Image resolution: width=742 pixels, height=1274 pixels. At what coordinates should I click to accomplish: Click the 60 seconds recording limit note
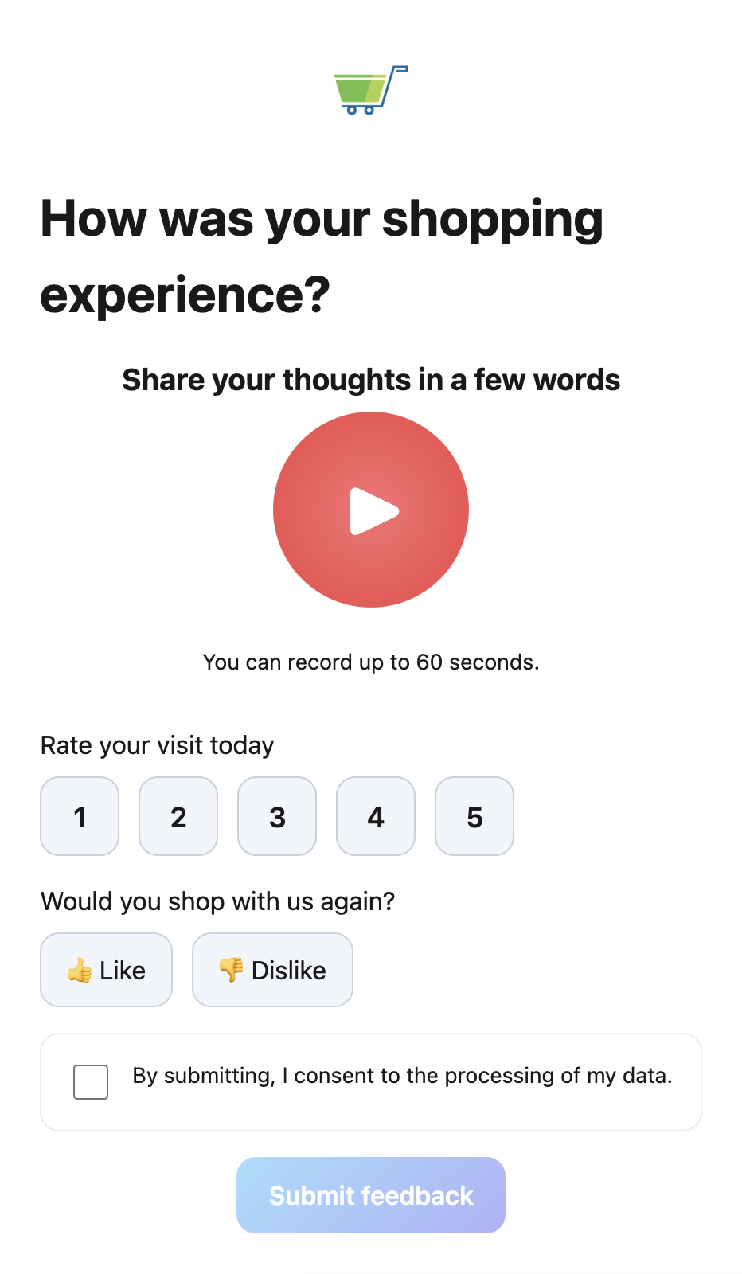pyautogui.click(x=371, y=662)
